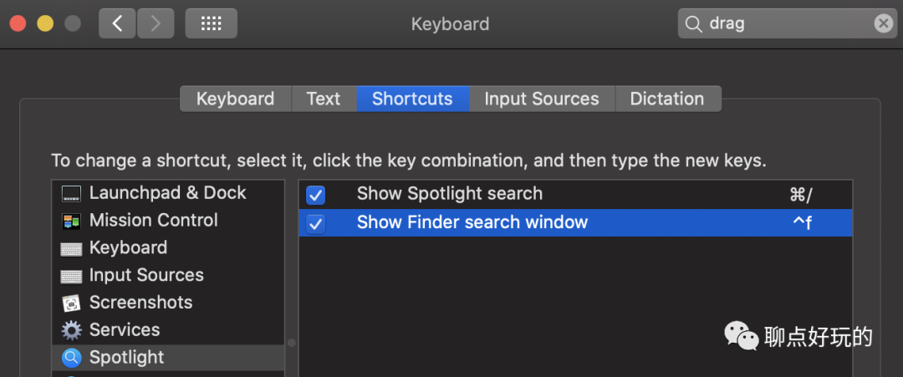
Task: Click the Screenshots category icon
Action: tap(71, 303)
